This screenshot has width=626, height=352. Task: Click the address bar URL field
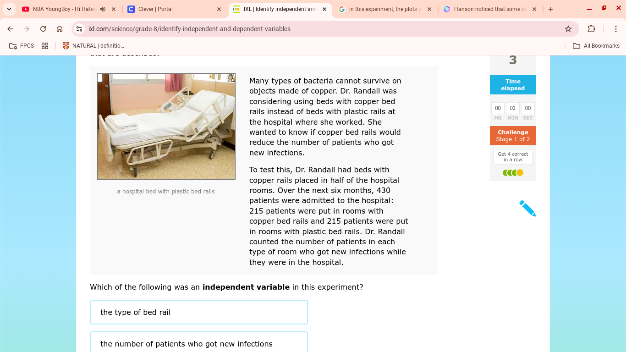coord(321,29)
